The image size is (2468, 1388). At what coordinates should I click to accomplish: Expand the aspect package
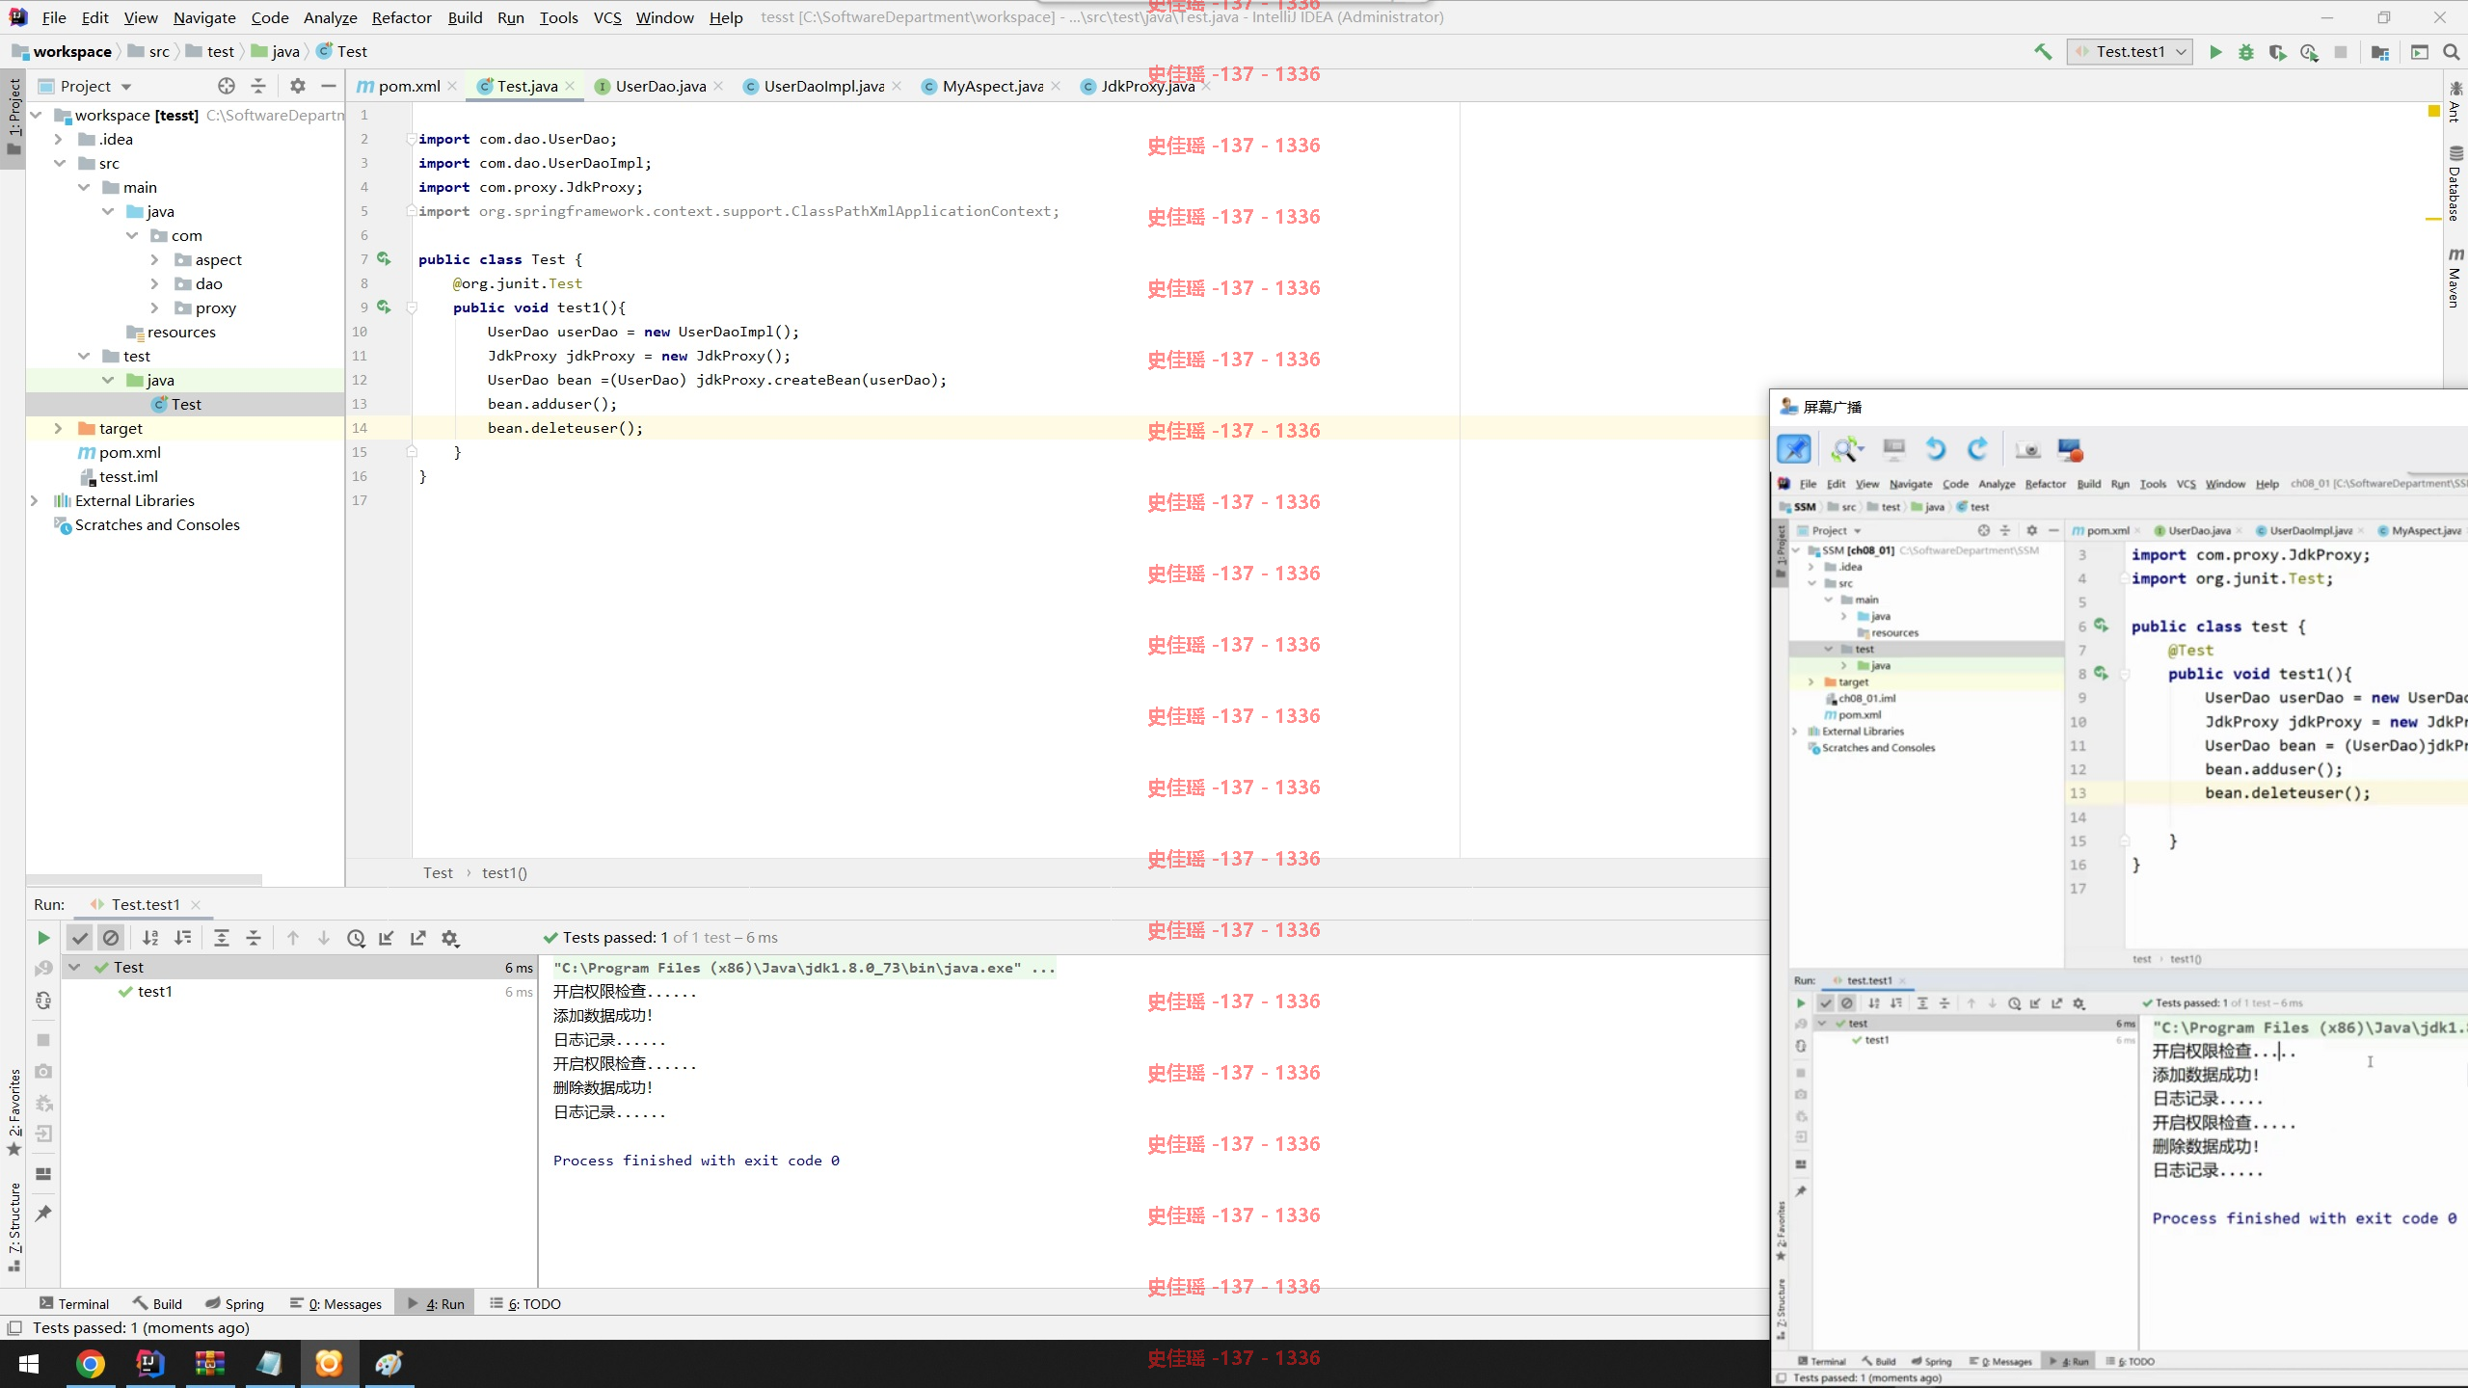[155, 259]
